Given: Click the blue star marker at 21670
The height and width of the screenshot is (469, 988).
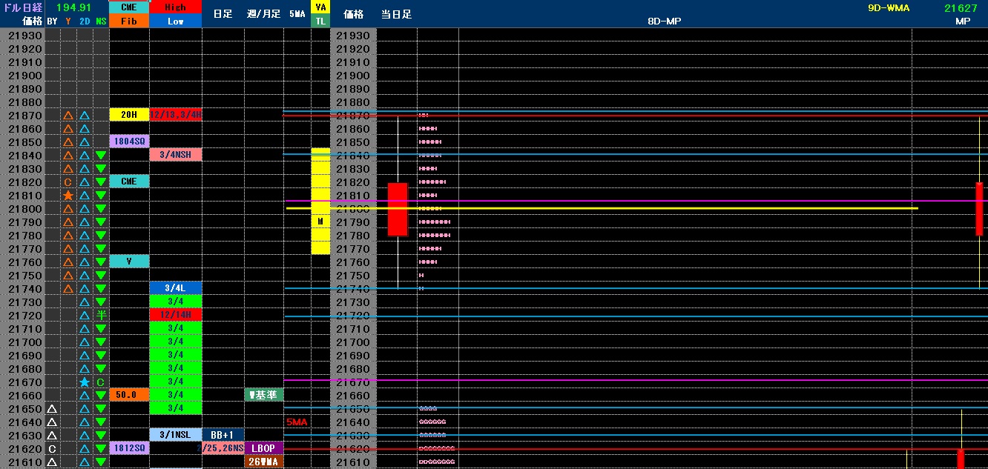Looking at the screenshot, I should 85,382.
